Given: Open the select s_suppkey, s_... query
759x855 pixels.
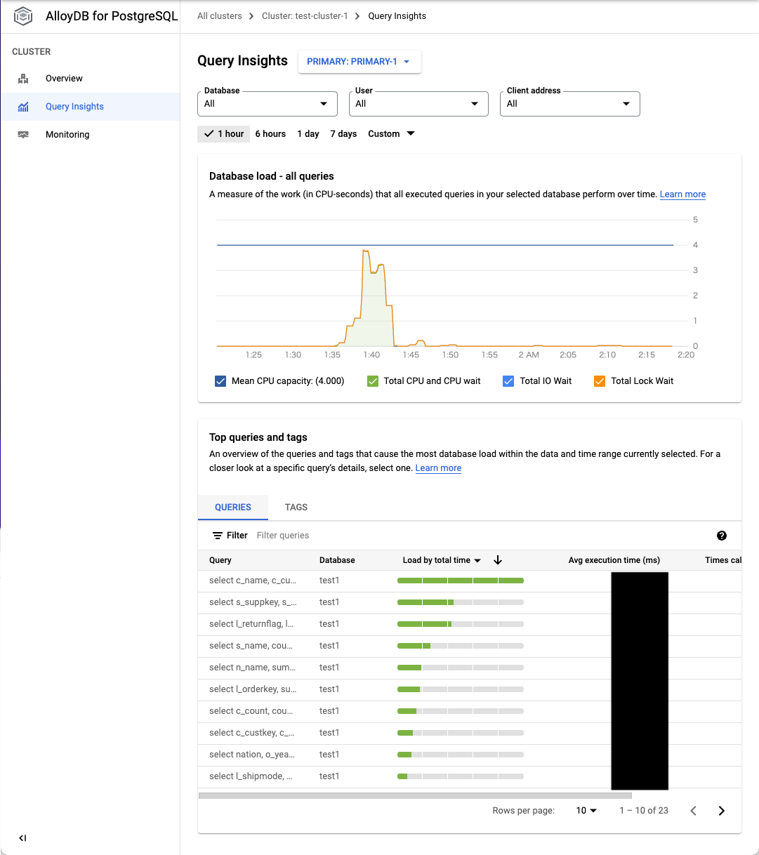Looking at the screenshot, I should [x=253, y=602].
